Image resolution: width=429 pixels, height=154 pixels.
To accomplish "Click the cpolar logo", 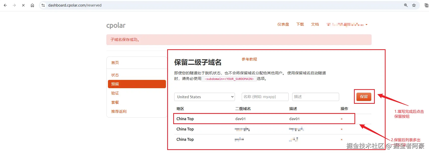I will click(x=116, y=25).
